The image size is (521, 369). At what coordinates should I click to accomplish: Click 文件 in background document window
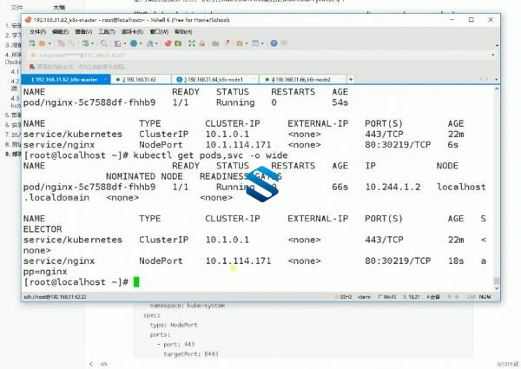(x=16, y=7)
